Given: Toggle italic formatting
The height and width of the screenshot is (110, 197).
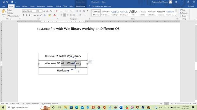Looking at the screenshot, I should 26,15.
